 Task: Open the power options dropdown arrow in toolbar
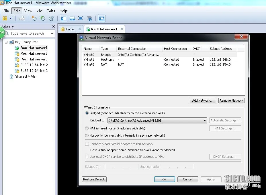11,18
